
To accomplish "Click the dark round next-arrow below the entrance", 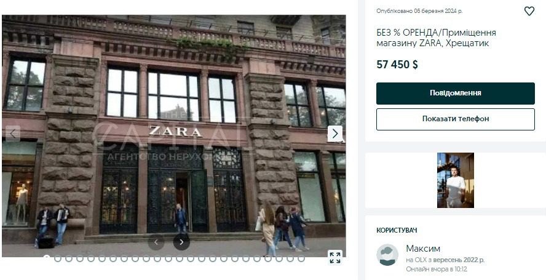I will pos(181,242).
